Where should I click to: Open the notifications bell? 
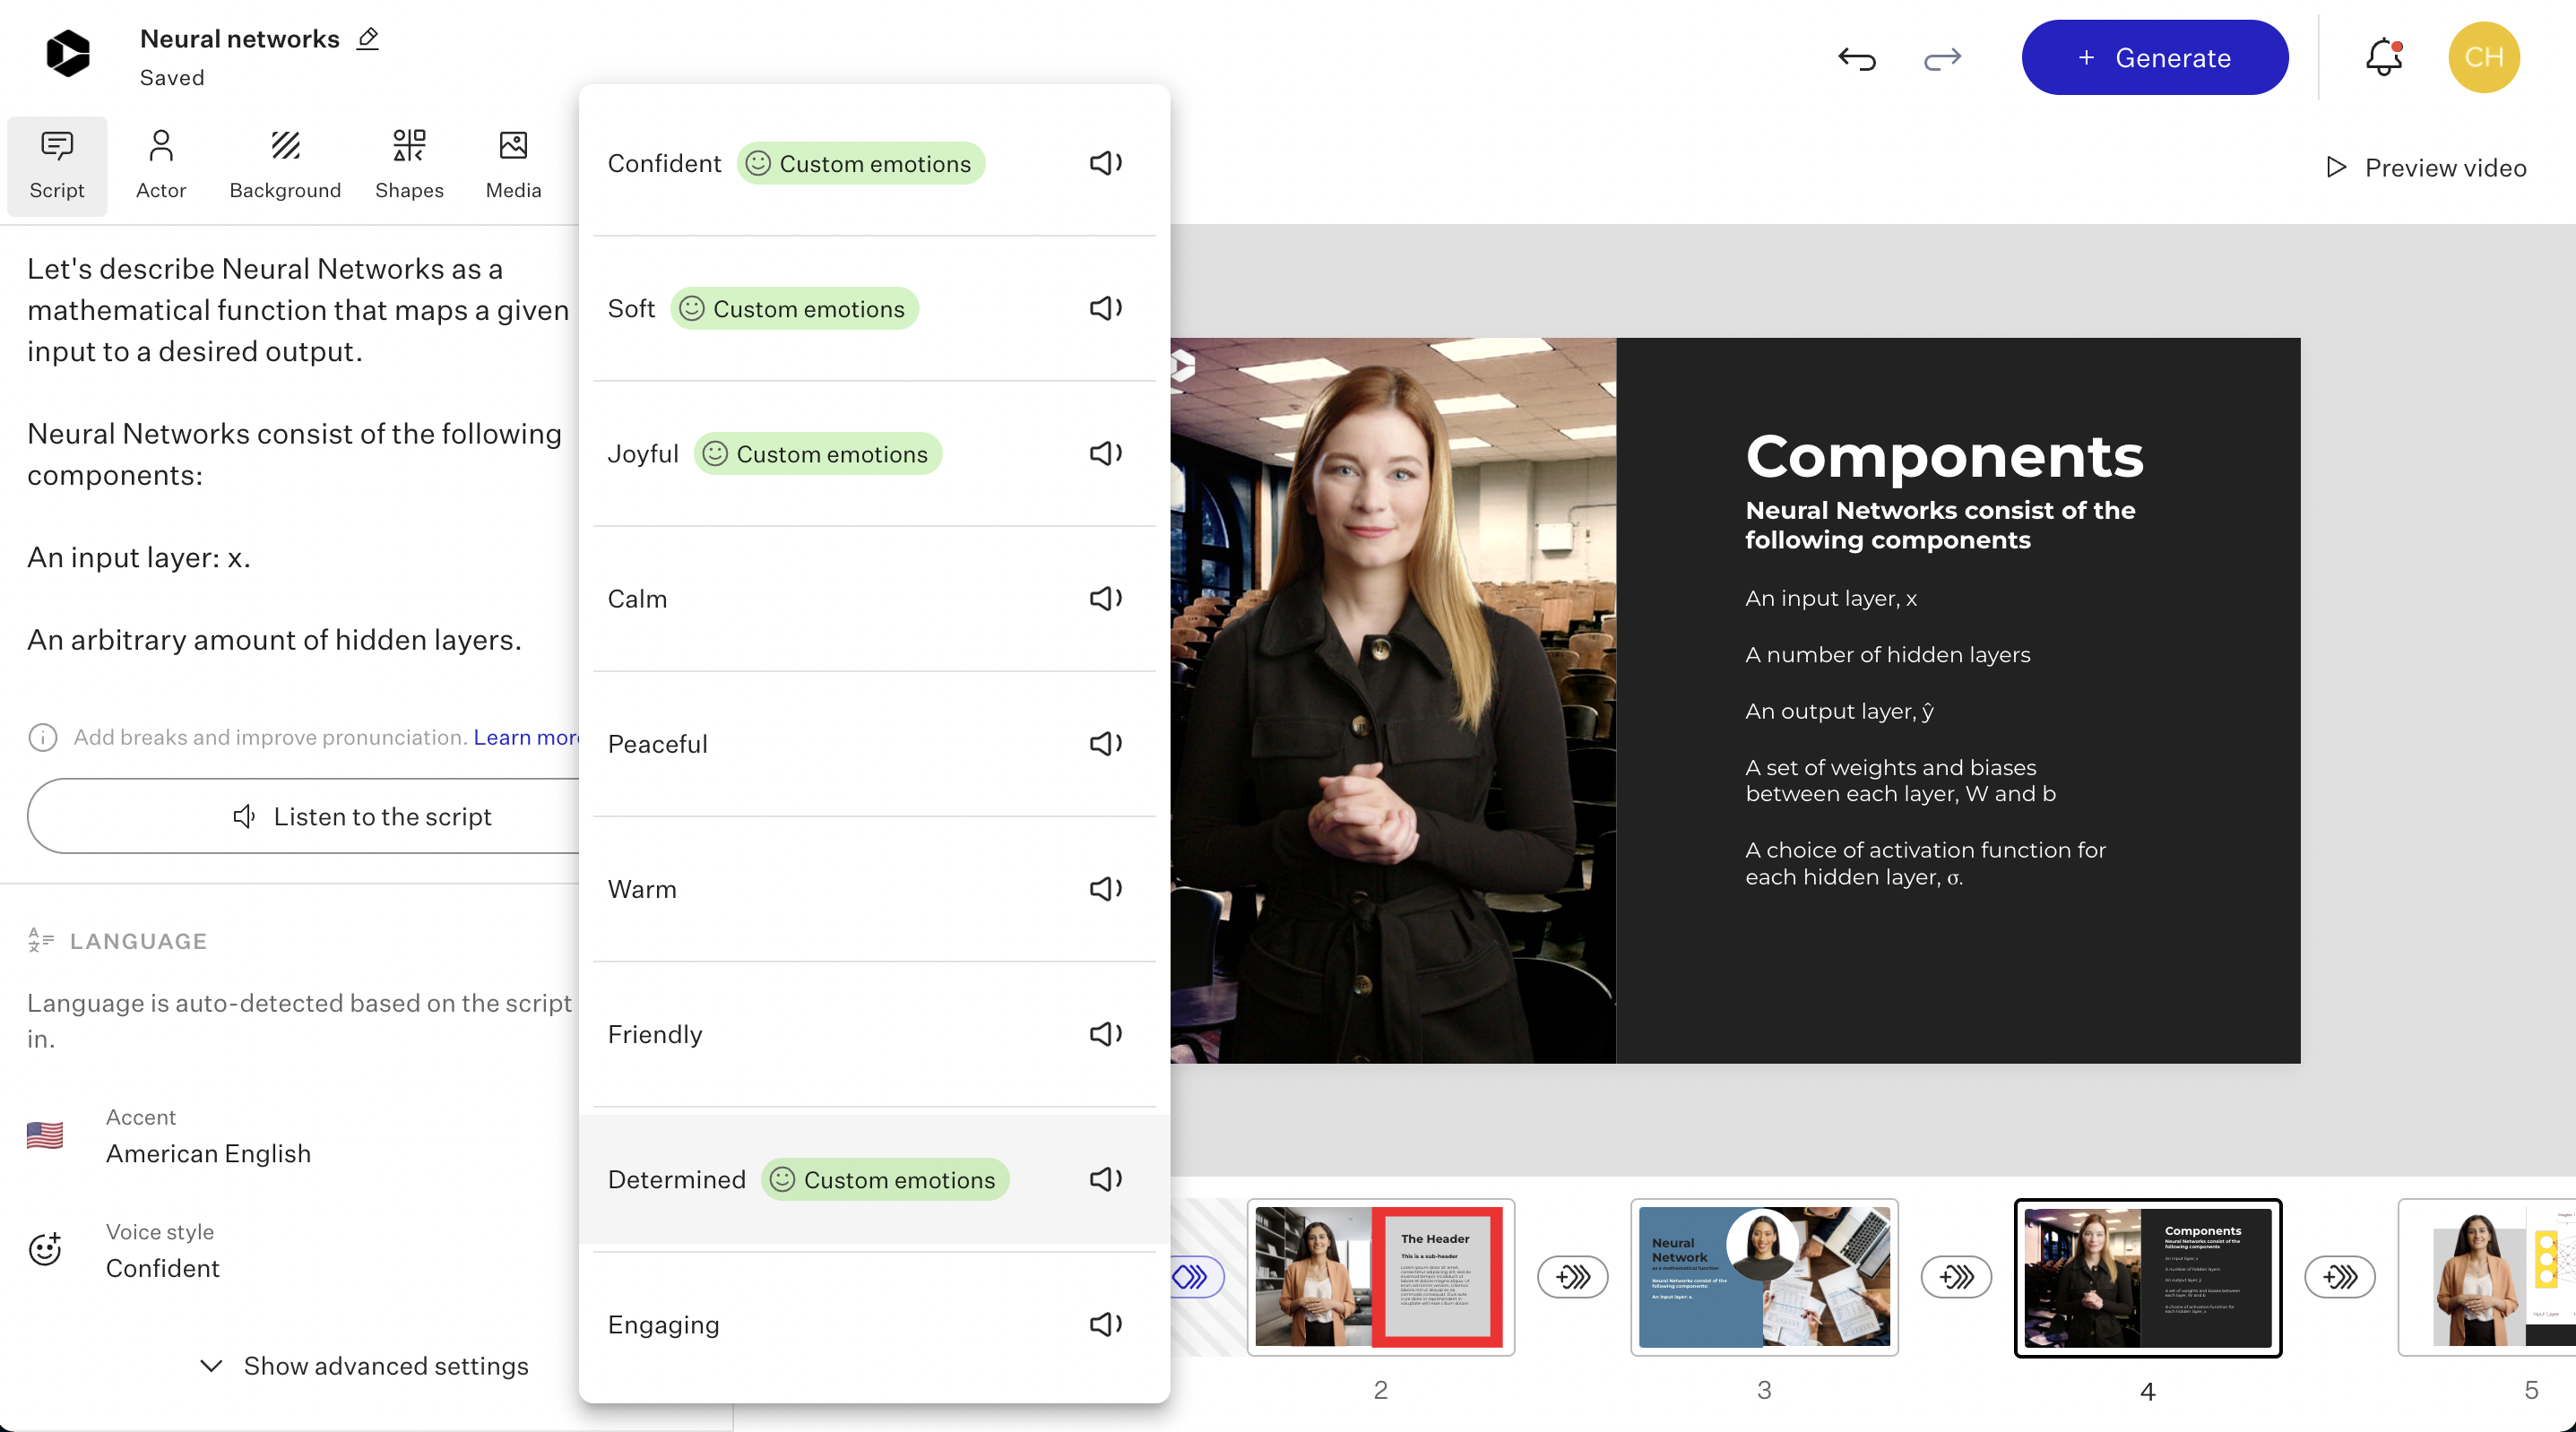tap(2384, 57)
